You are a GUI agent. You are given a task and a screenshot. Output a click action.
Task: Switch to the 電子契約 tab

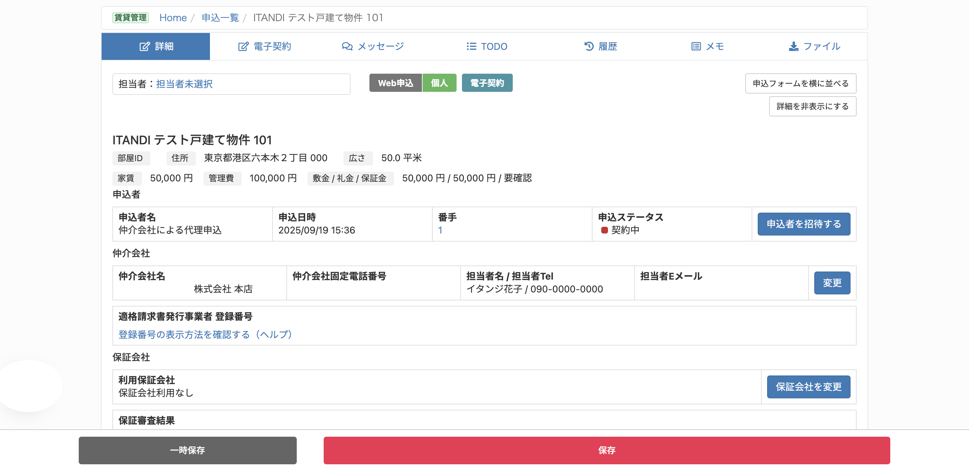pyautogui.click(x=264, y=46)
